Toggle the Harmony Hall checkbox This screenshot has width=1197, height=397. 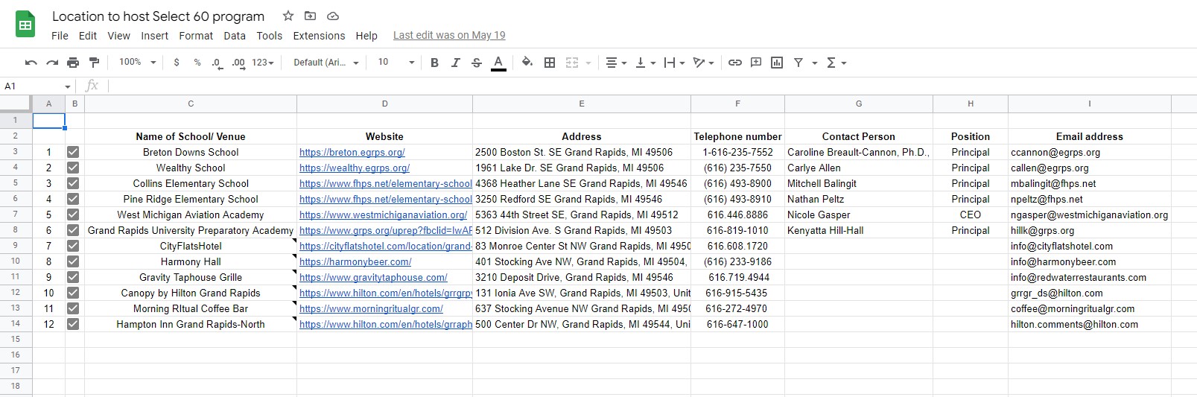73,261
